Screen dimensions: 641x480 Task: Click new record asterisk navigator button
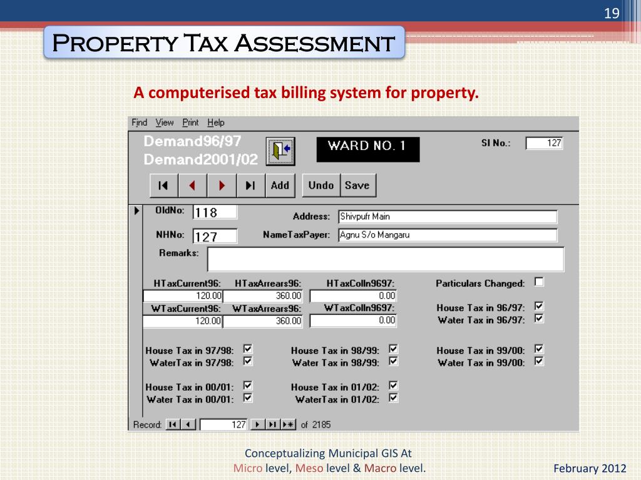(288, 424)
